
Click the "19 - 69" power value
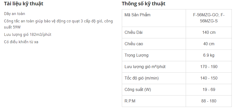click(x=209, y=90)
